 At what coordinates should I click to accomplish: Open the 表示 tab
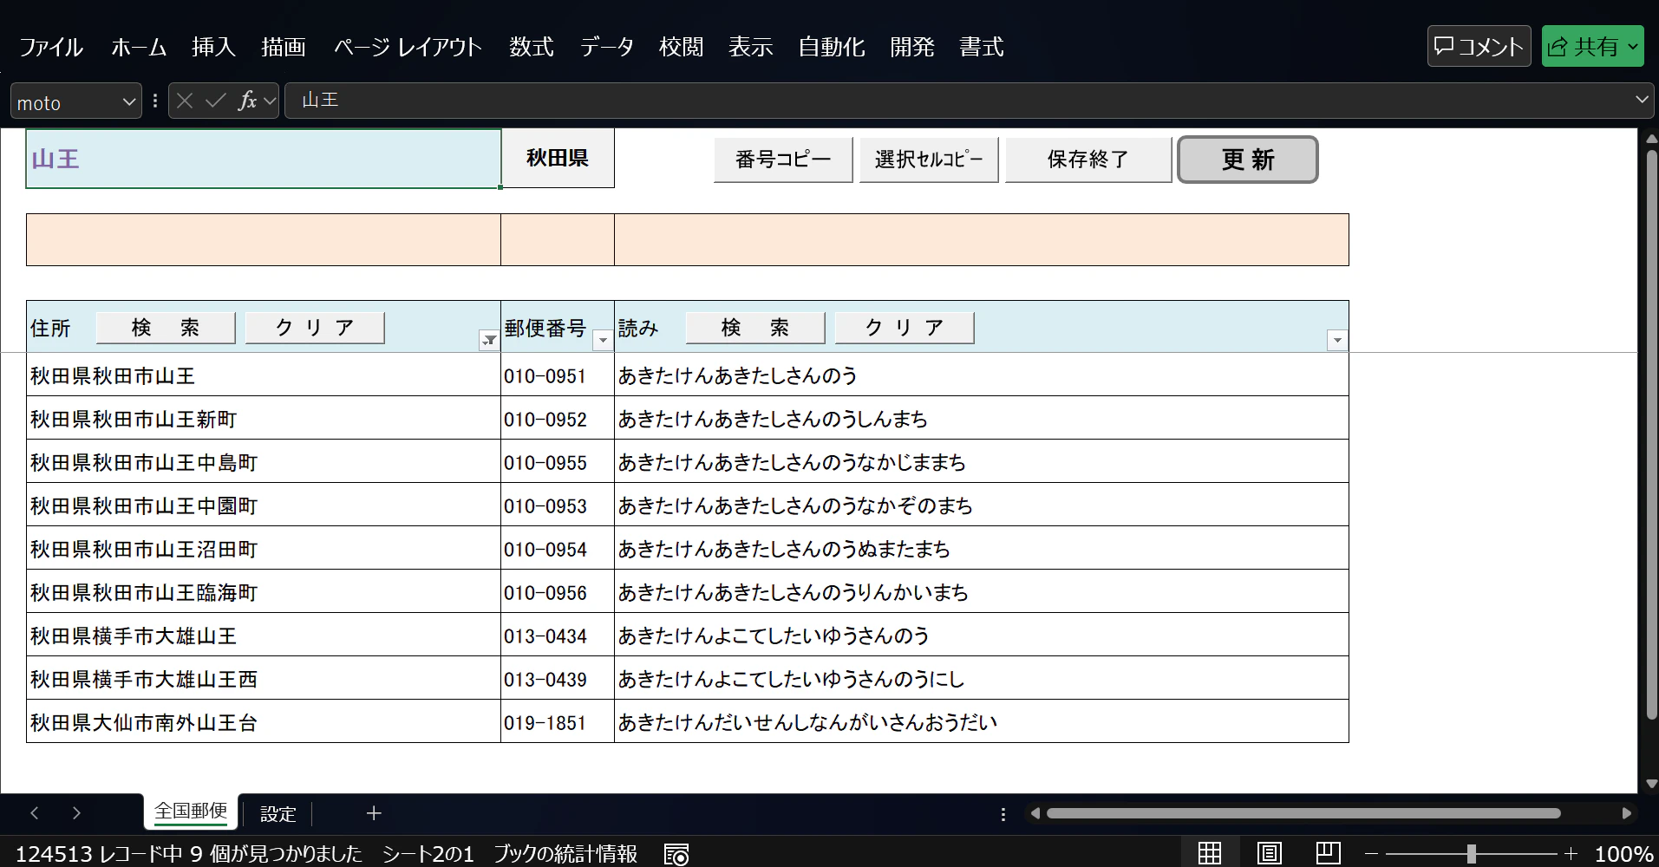click(x=750, y=47)
